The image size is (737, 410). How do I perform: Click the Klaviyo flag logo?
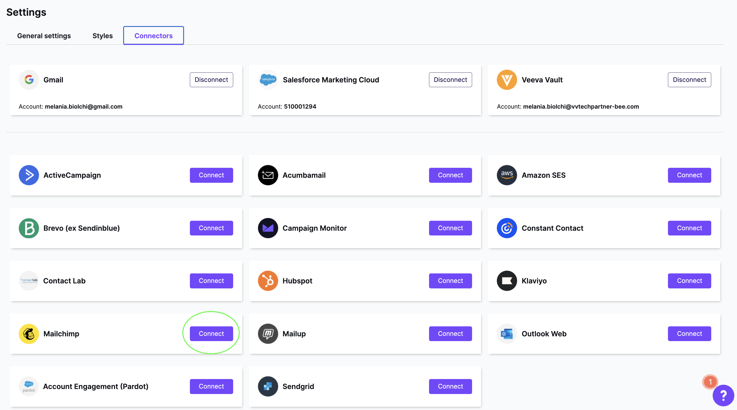click(x=507, y=281)
